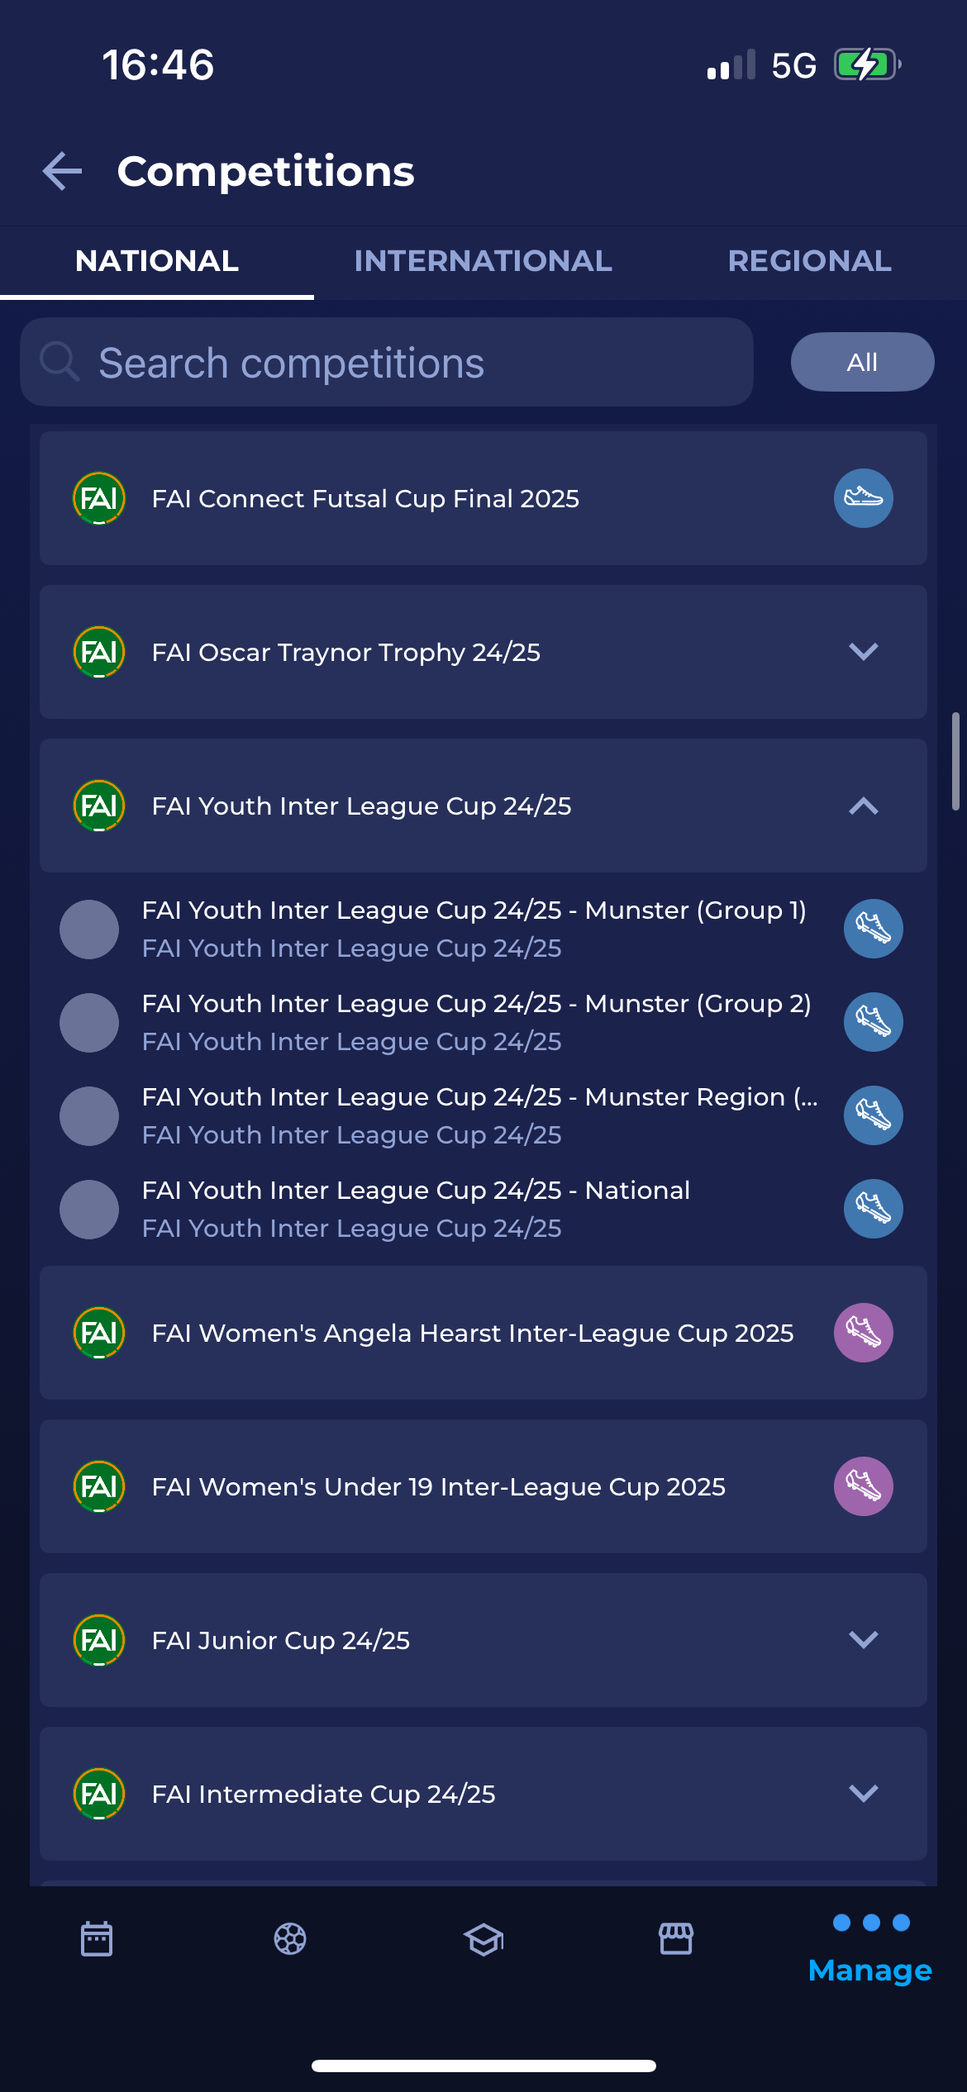Switch to the International tab
This screenshot has width=967, height=2092.
(x=483, y=261)
